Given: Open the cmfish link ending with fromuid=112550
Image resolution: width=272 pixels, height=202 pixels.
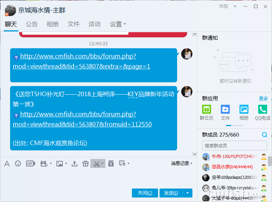Looking at the screenshot, I should [82, 119].
